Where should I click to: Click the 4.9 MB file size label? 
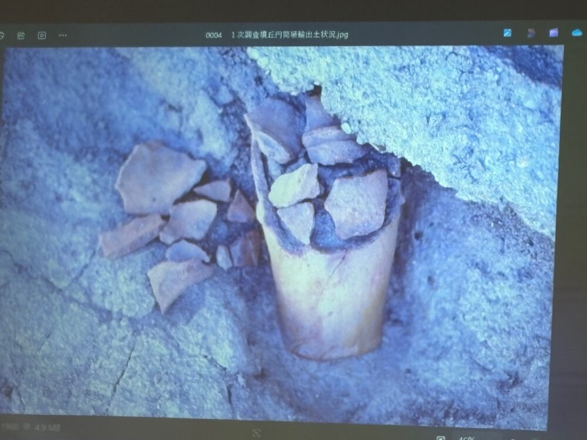pos(49,427)
